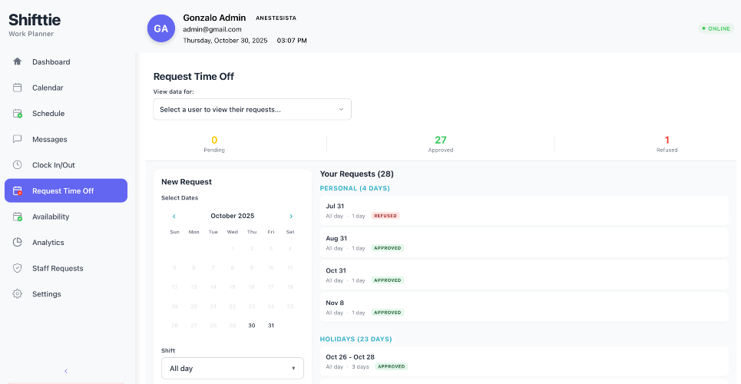
Task: Click the GA user avatar
Action: click(161, 28)
